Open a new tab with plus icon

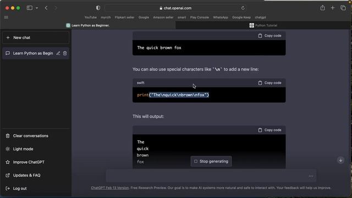click(x=332, y=8)
